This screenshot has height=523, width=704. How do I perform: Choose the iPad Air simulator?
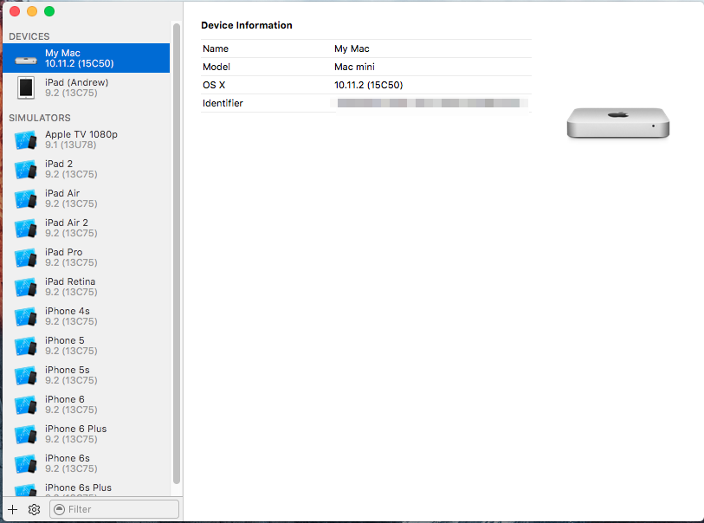pyautogui.click(x=87, y=198)
